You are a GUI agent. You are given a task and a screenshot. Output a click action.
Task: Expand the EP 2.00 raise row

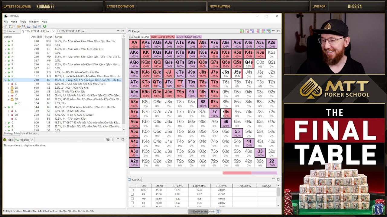click(5, 49)
